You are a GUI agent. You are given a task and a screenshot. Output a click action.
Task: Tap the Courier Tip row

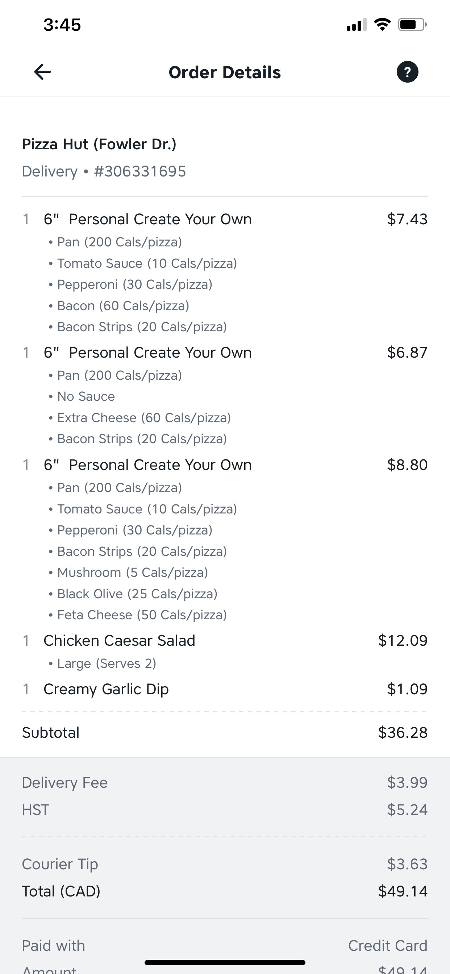225,864
